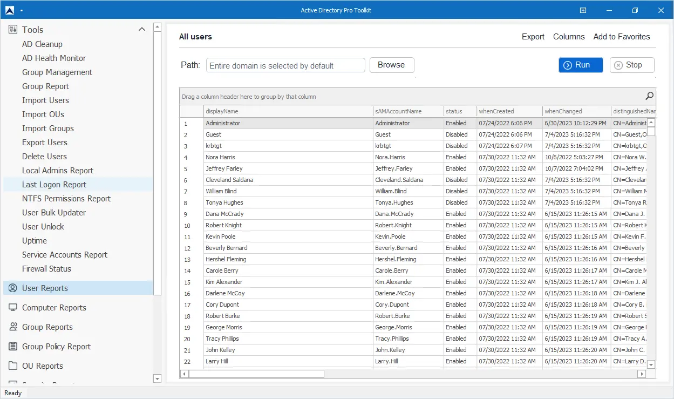
Task: Open the Uptime tool
Action: tap(35, 241)
